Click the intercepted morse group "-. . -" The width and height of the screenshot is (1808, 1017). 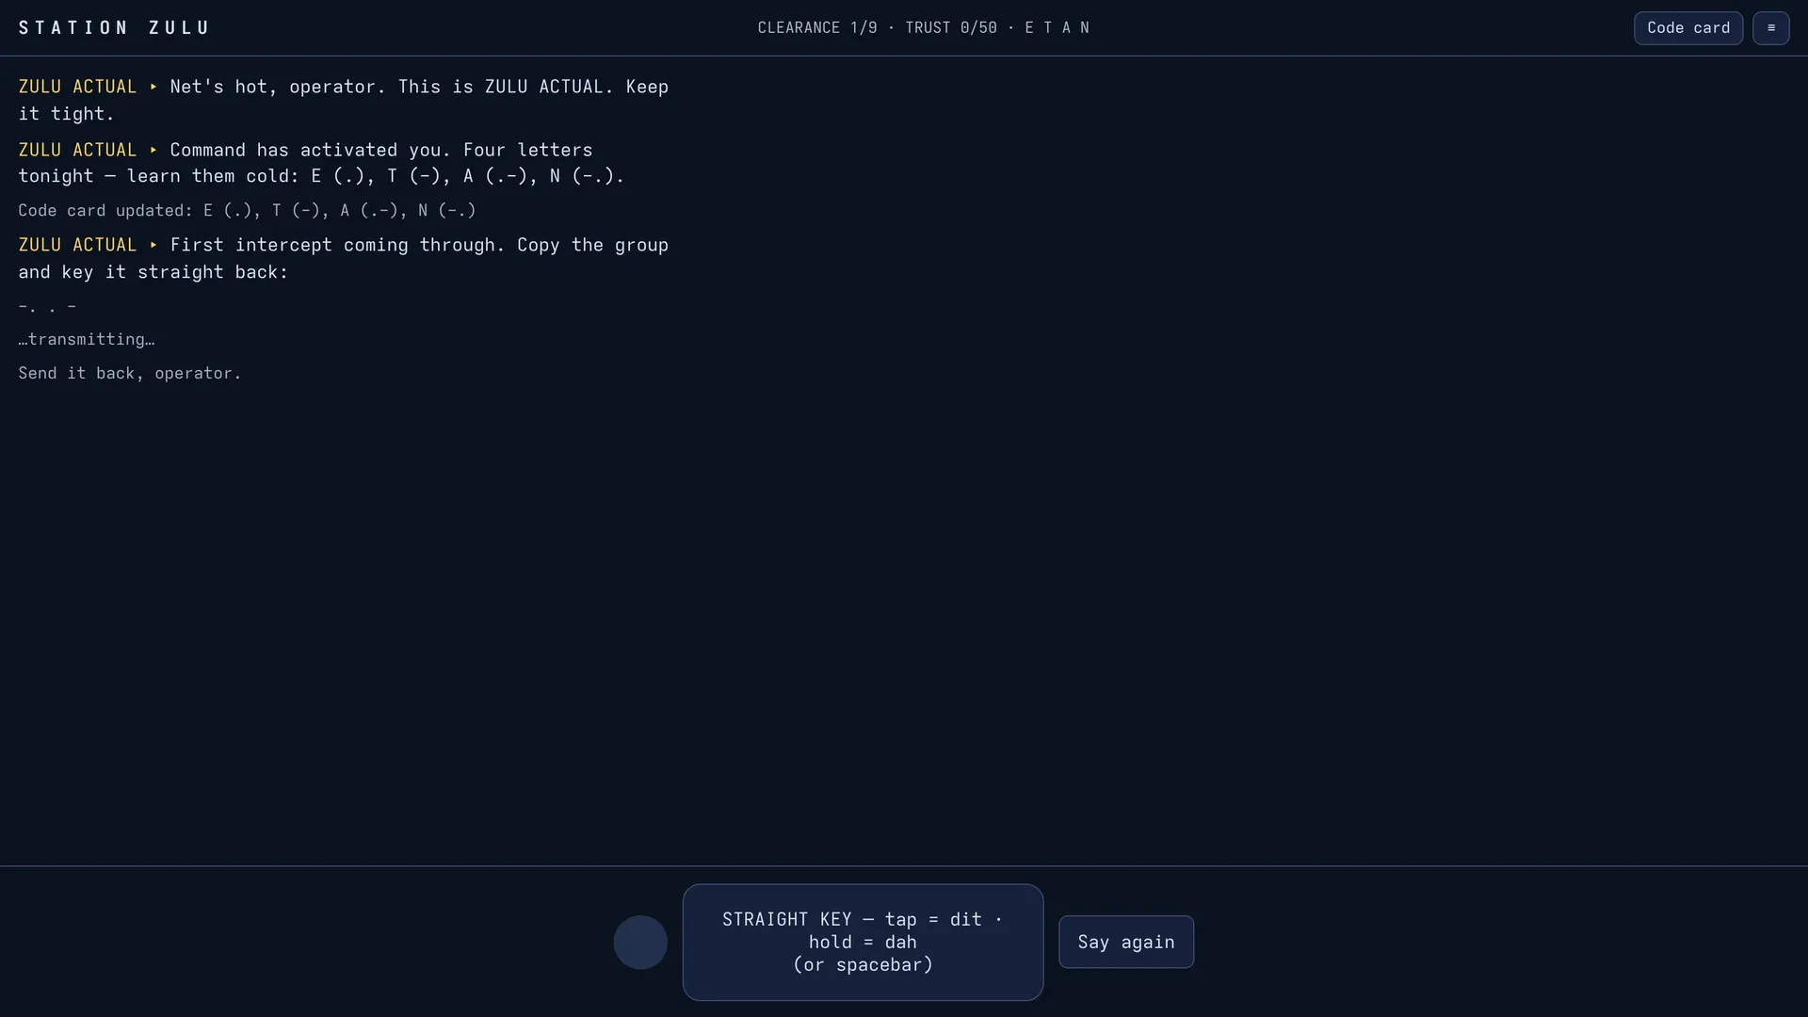point(47,306)
